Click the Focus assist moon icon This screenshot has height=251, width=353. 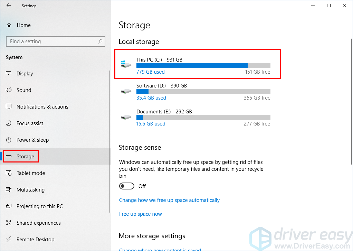[x=9, y=123]
